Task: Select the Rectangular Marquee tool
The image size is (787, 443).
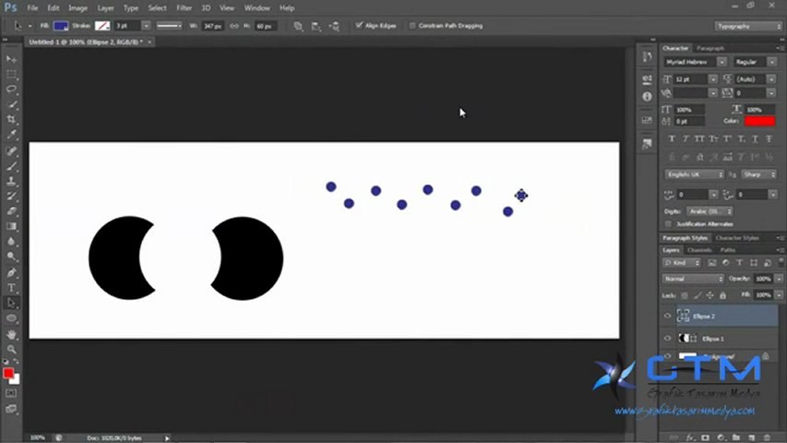Action: (x=11, y=75)
